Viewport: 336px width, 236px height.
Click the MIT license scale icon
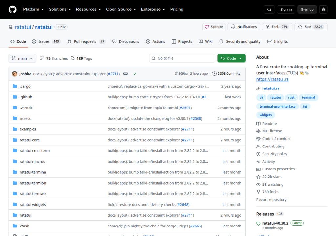tap(258, 131)
